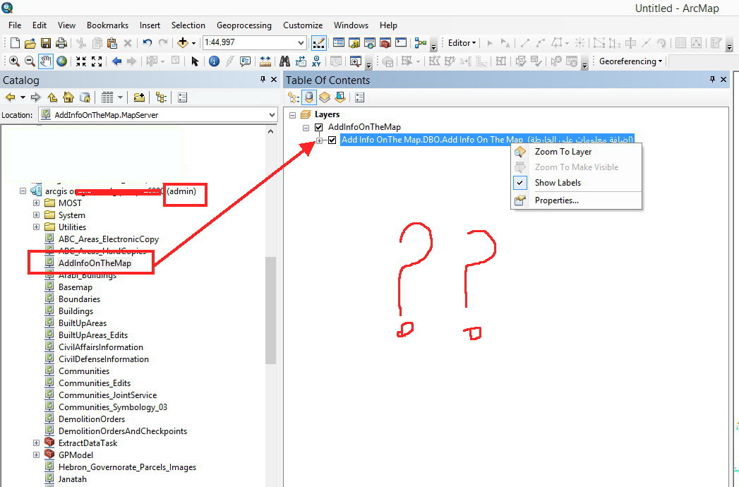This screenshot has width=739, height=487.
Task: Select the DemolitionOrders service
Action: click(x=92, y=419)
